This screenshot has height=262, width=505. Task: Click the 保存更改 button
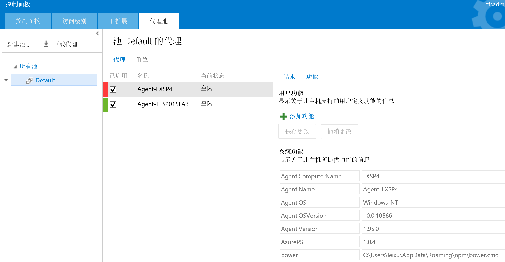pos(297,132)
